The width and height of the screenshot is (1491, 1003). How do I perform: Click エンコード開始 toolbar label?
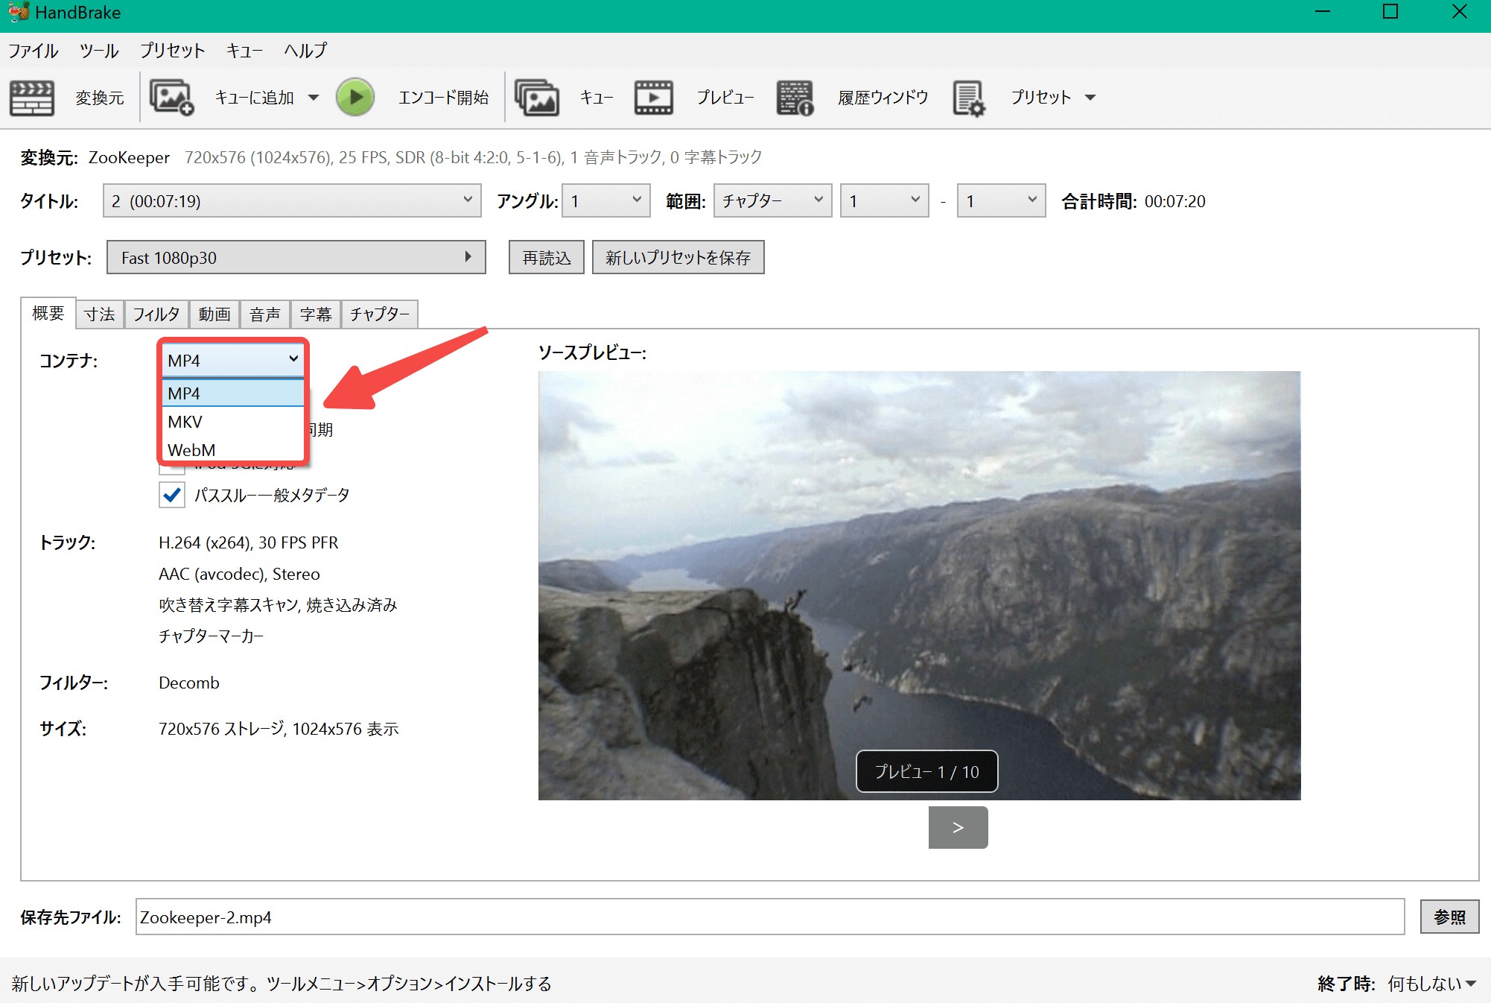(x=444, y=98)
